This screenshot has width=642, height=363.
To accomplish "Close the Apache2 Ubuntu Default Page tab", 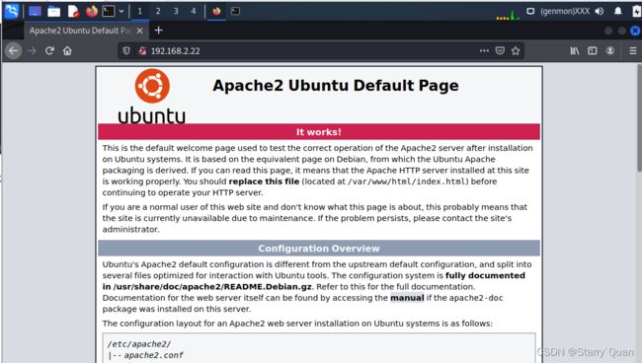I will click(139, 31).
